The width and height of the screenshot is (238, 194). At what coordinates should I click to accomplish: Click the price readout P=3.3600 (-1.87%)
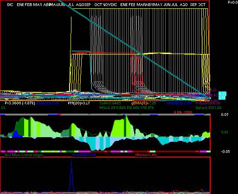[x=20, y=103]
